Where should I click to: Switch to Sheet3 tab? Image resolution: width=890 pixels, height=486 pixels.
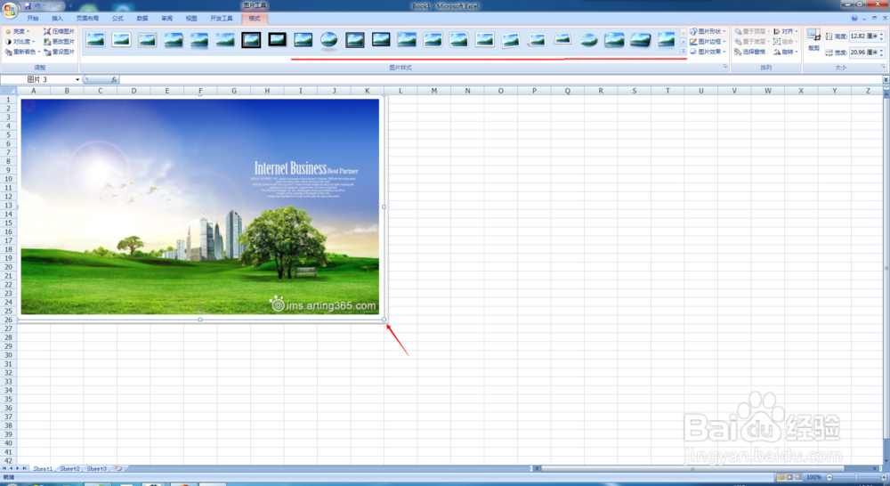pos(96,468)
